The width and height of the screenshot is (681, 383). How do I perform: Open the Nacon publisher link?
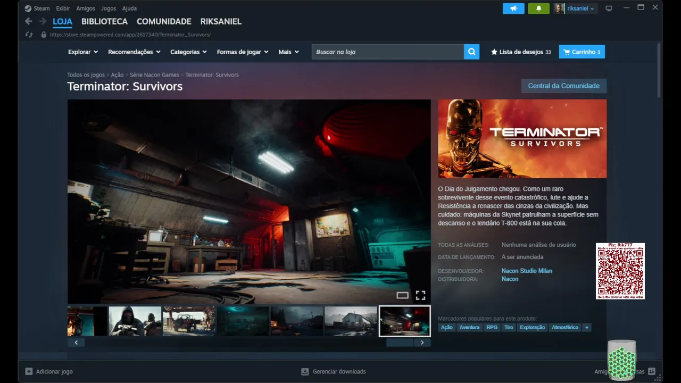coord(510,279)
